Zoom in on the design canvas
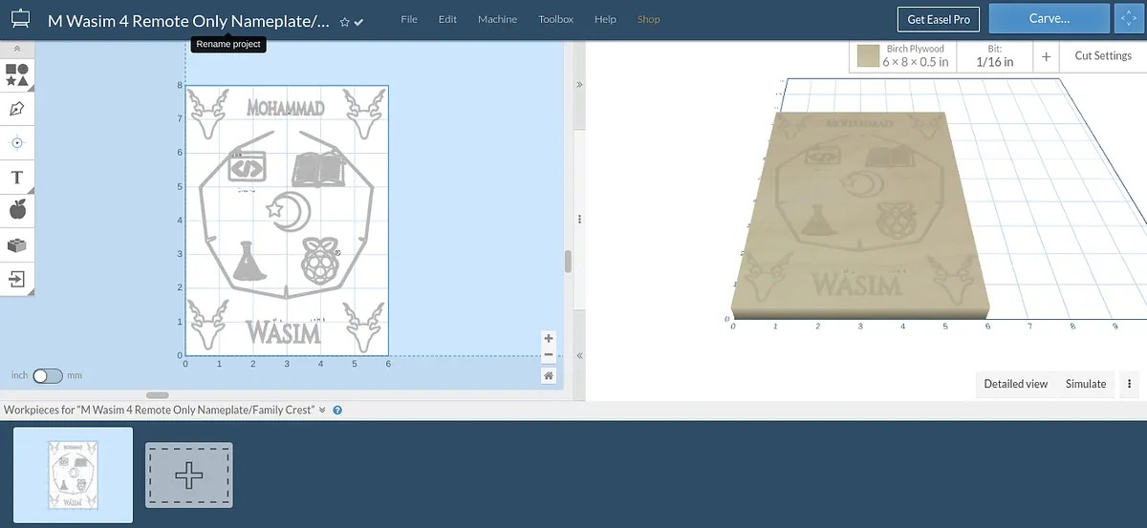Image resolution: width=1147 pixels, height=528 pixels. [549, 338]
